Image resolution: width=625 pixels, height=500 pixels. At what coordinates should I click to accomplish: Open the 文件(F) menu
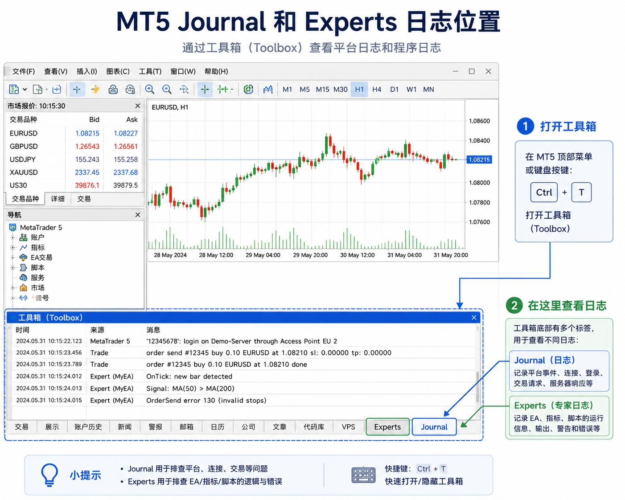coord(24,71)
